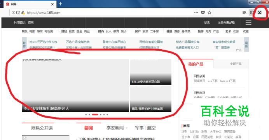Click 注册免费邮箱 register link
Viewport: 269px width, 140px height.
pyautogui.click(x=226, y=22)
